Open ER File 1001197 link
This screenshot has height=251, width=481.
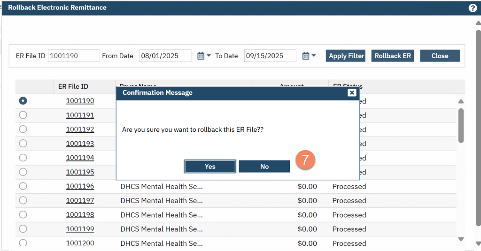tap(80, 201)
